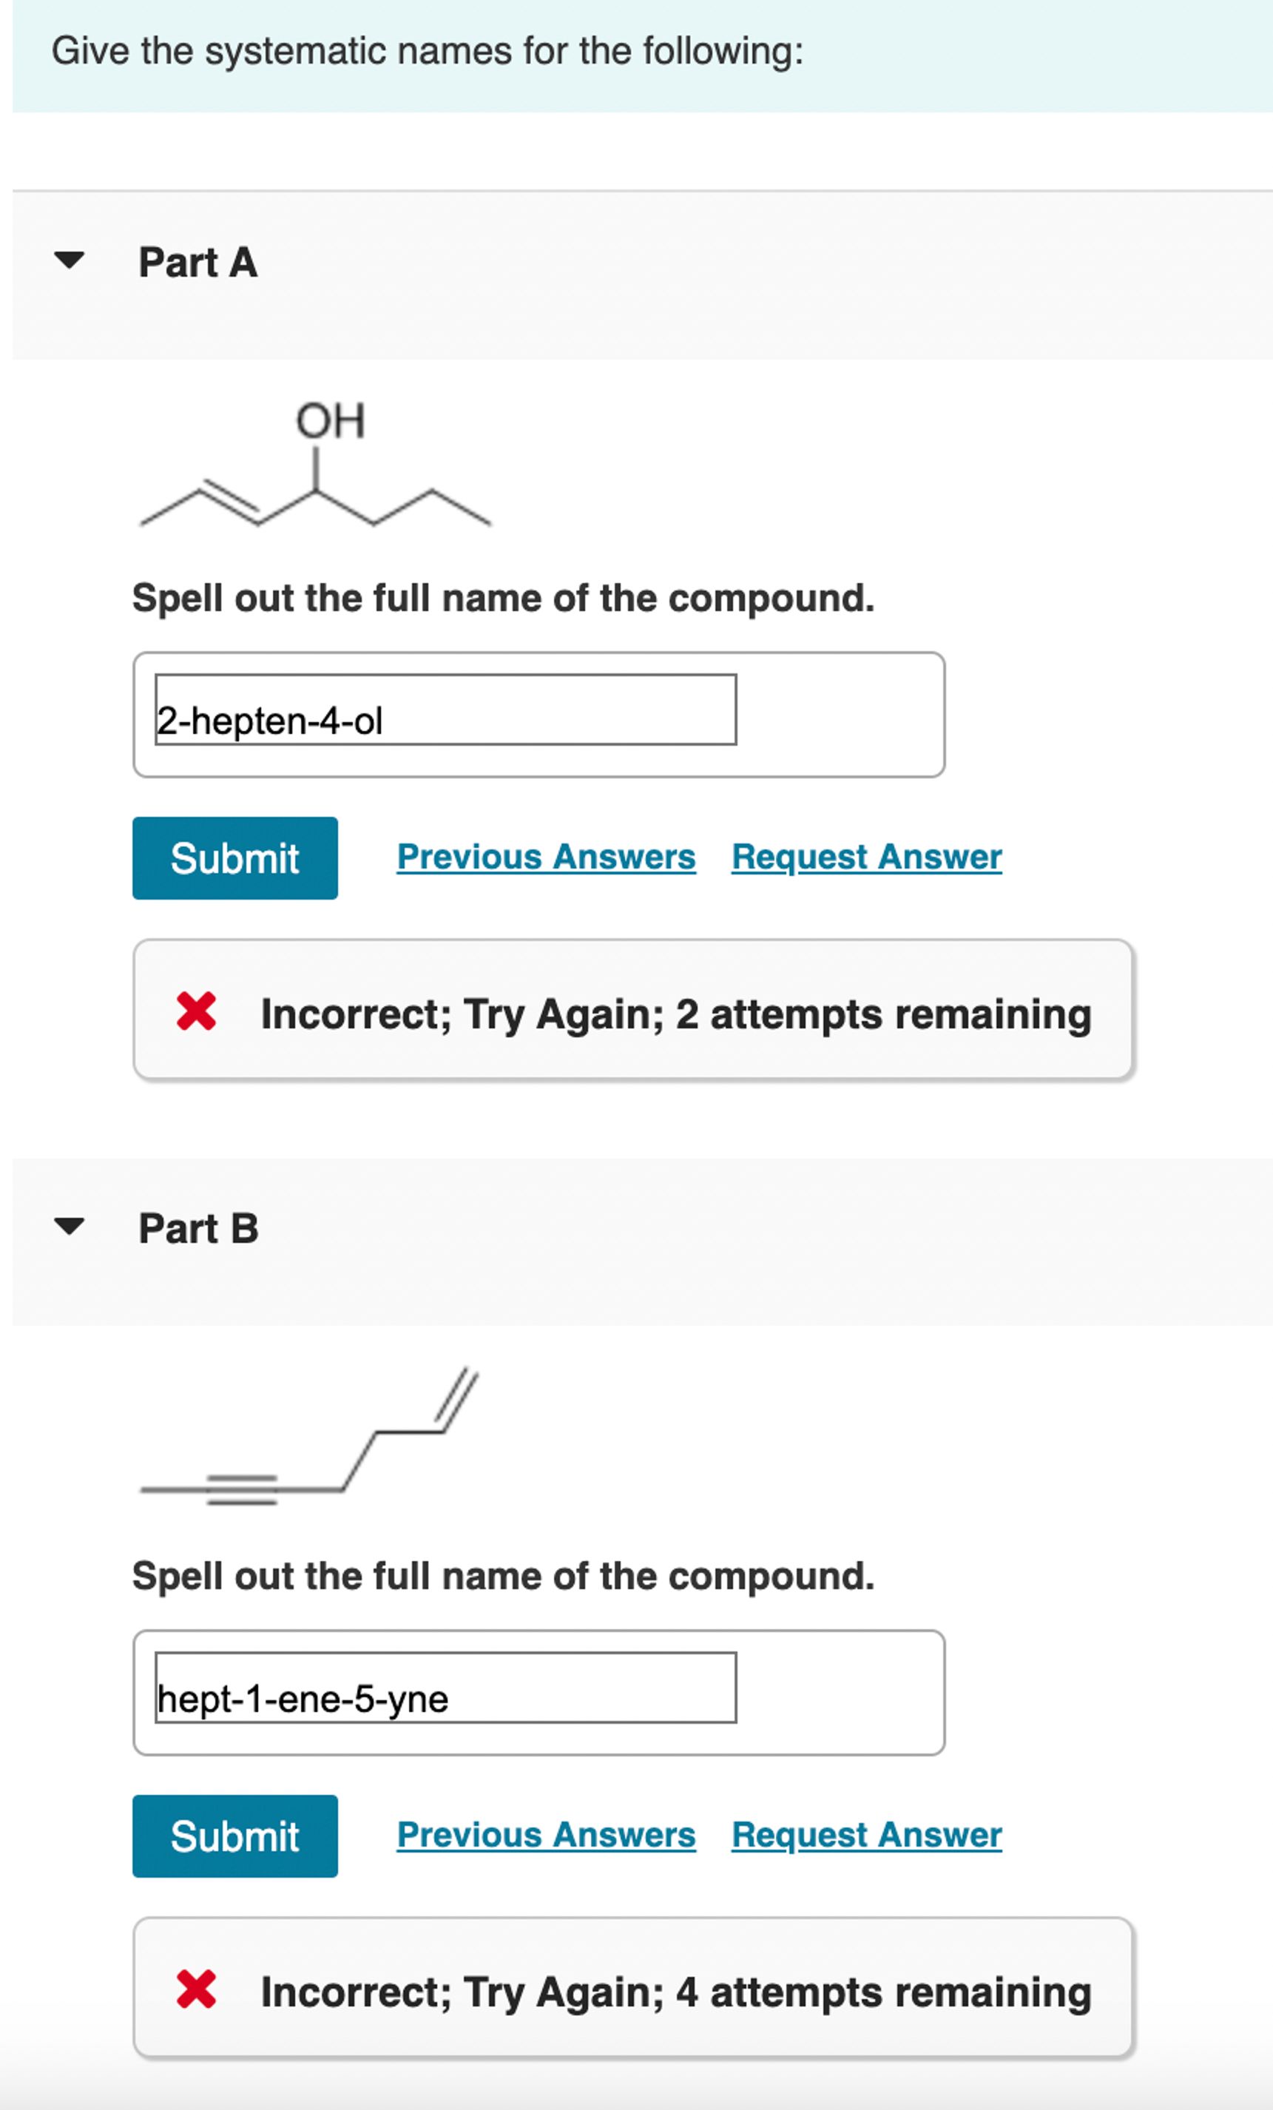Viewport: 1273px width, 2110px height.
Task: Open Request Answer for Part B
Action: tap(865, 1834)
